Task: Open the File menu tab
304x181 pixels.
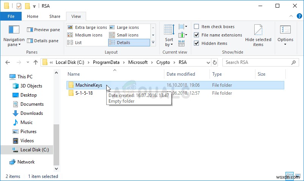Action: click(x=11, y=16)
